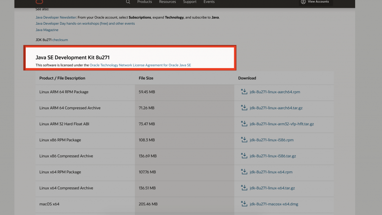Download jdk-8u271-linux-aarch64.tar.gz file link
This screenshot has width=382, height=215.
coord(276,108)
